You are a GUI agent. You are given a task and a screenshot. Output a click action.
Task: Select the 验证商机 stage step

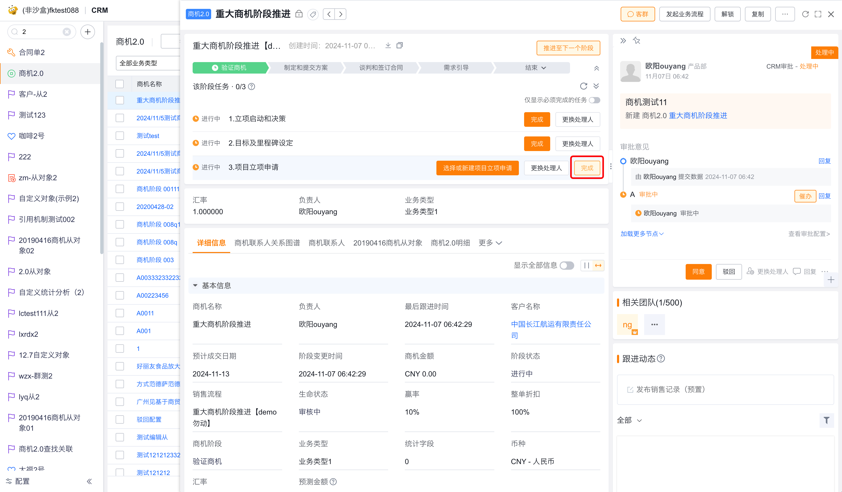coord(230,68)
